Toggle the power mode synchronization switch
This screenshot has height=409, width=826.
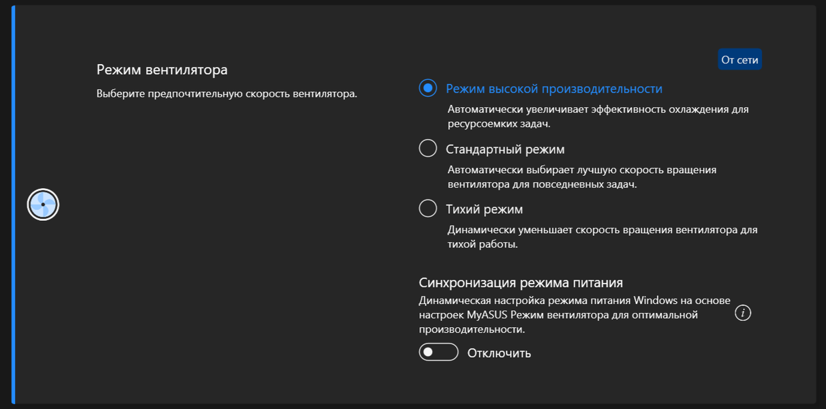(x=439, y=352)
